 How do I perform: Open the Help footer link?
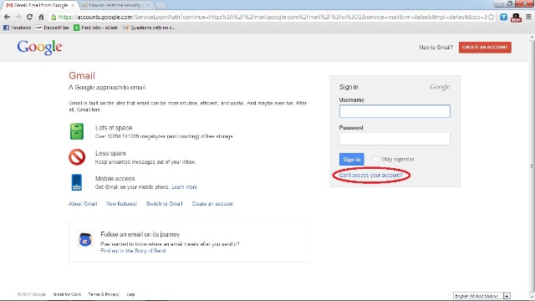click(x=131, y=294)
